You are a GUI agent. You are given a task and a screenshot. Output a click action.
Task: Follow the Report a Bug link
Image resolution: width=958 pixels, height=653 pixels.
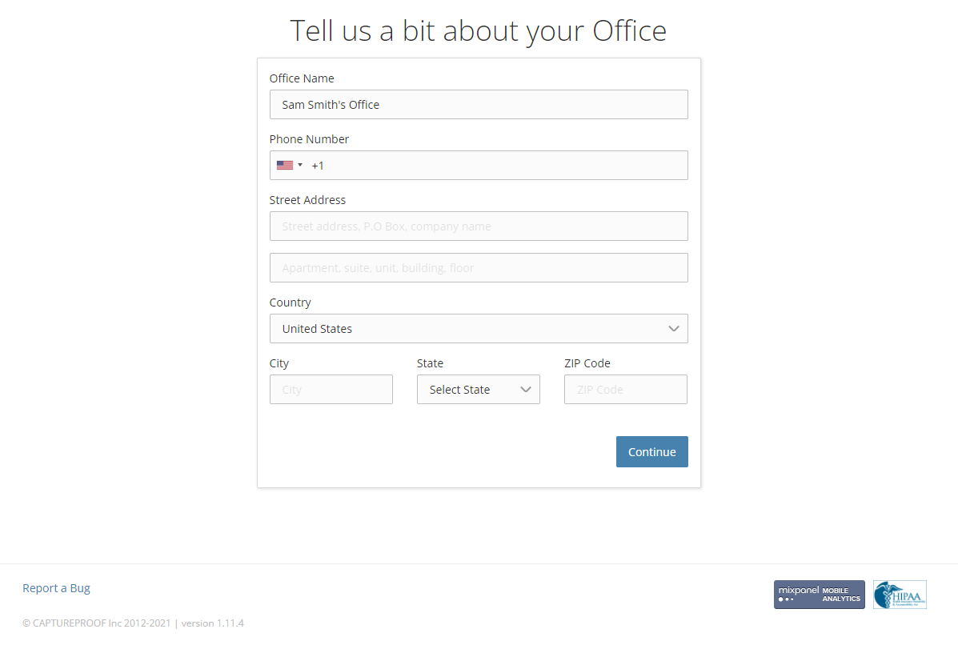tap(56, 588)
